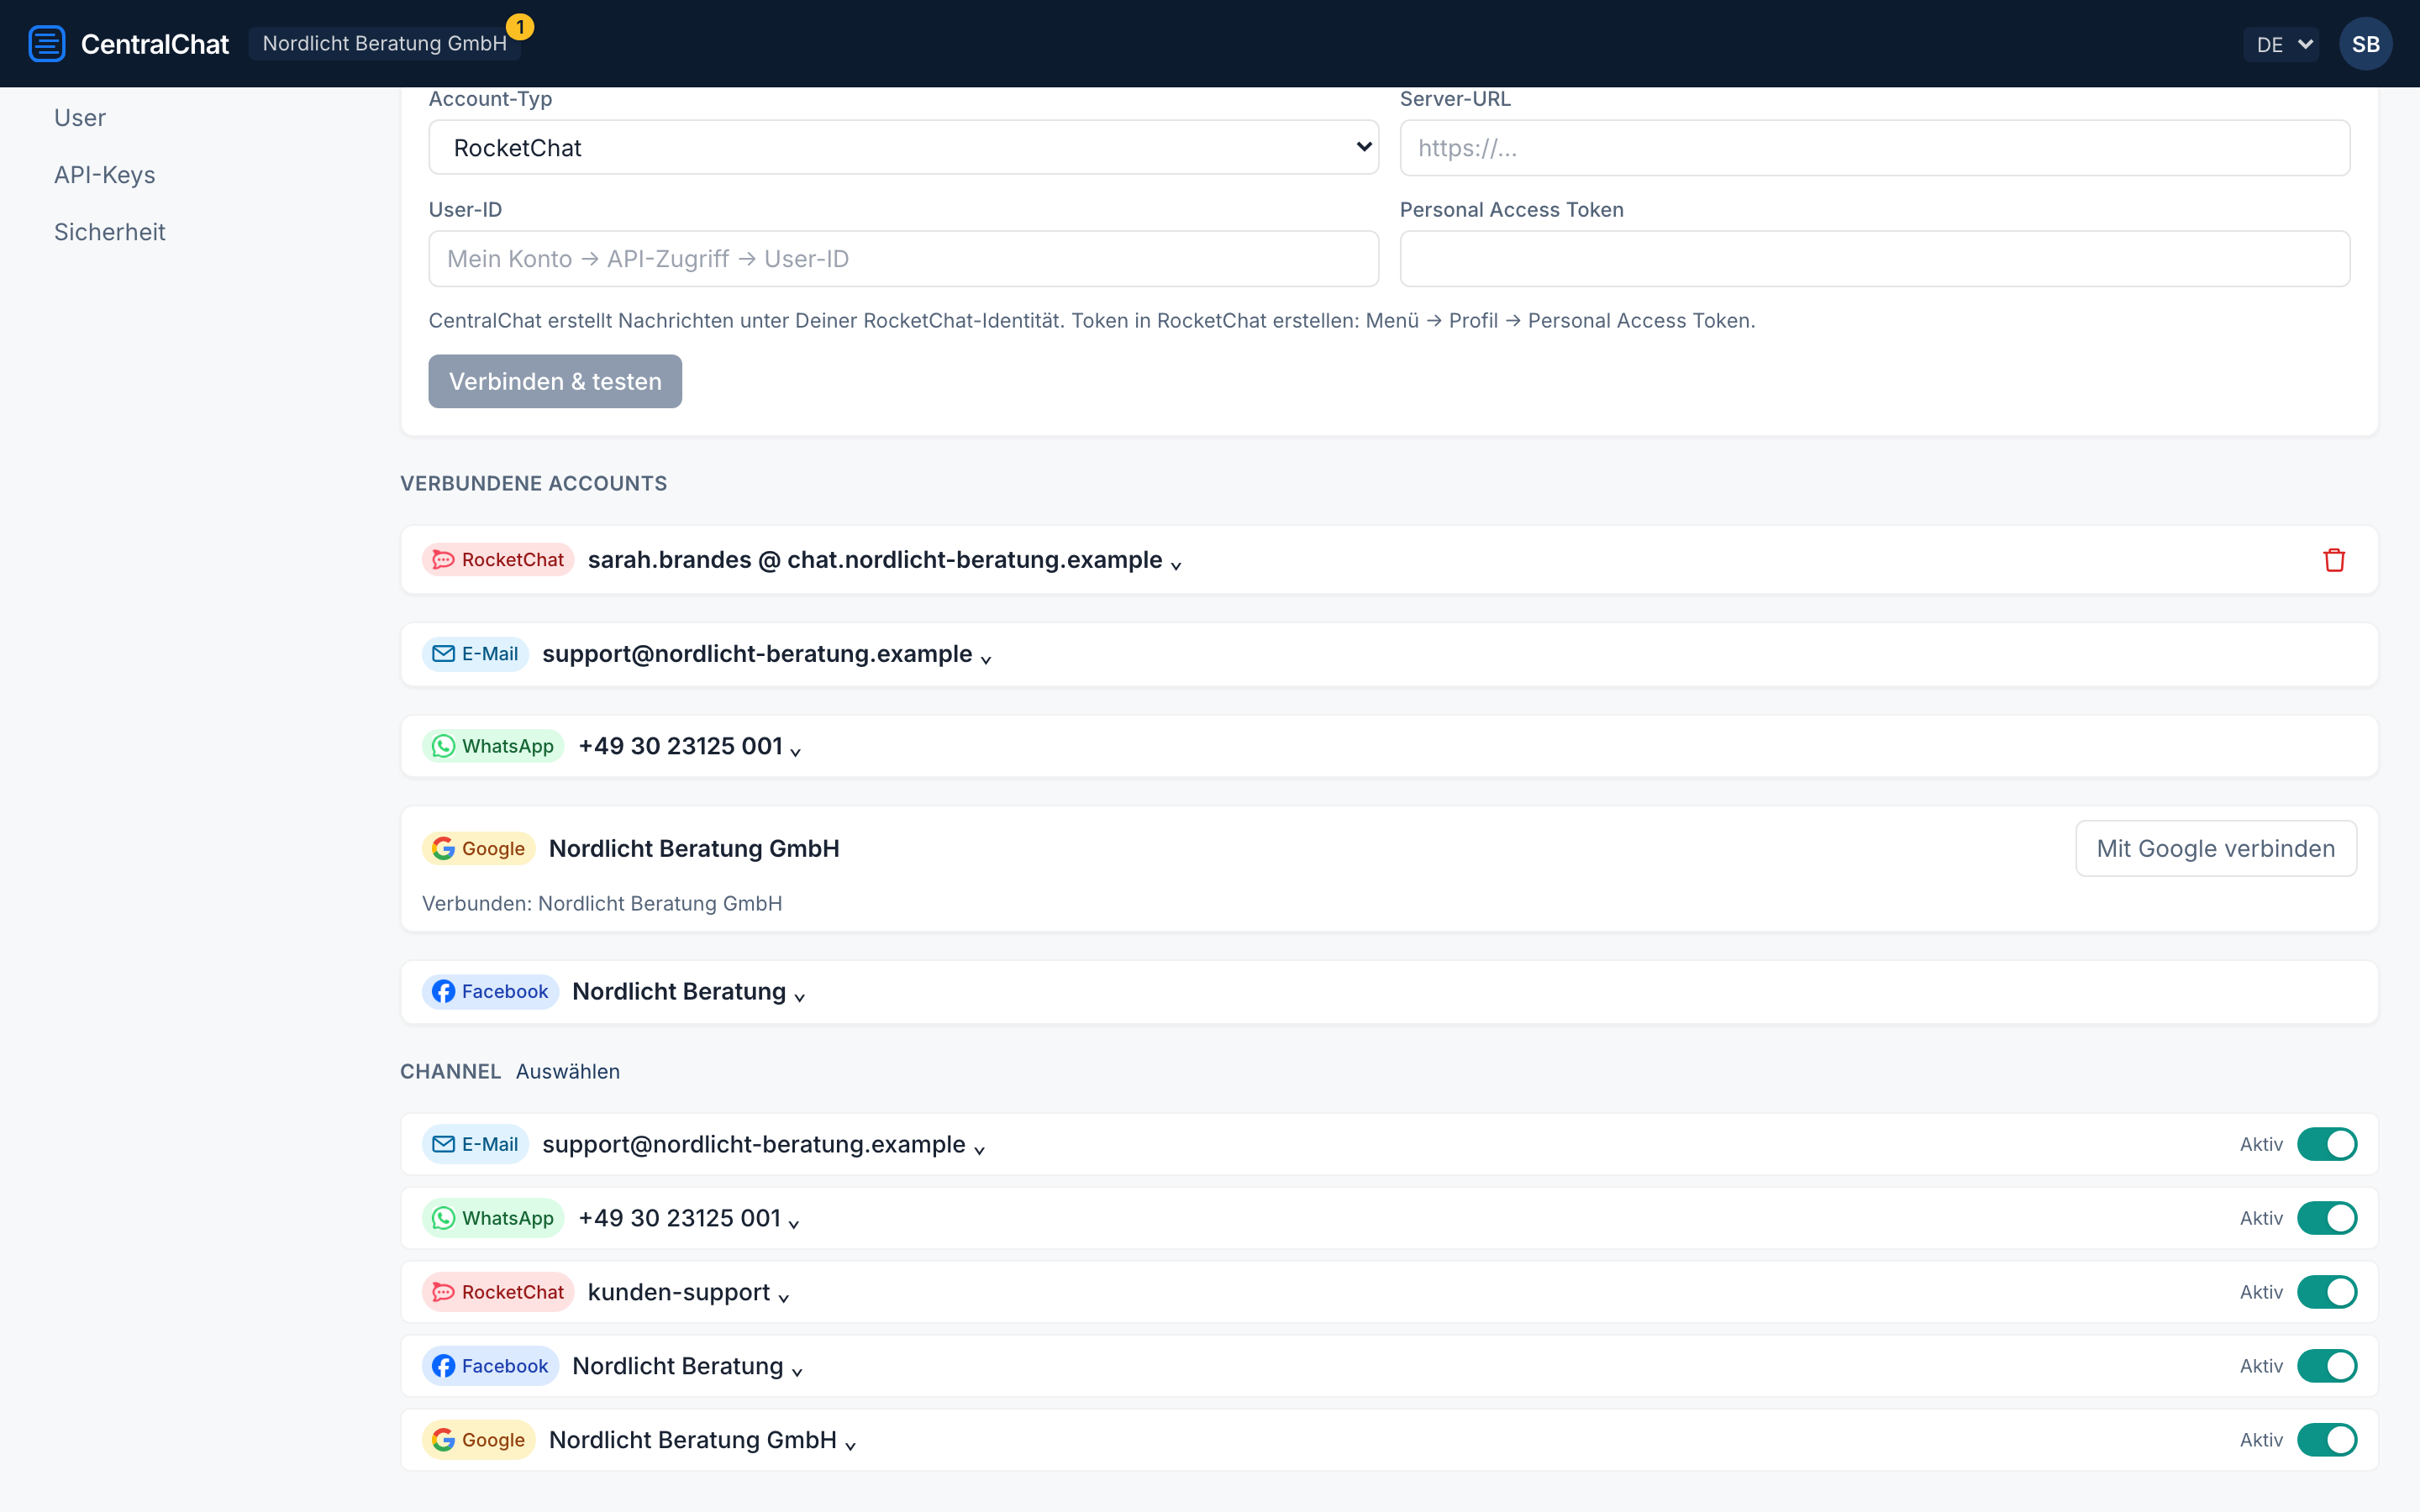The width and height of the screenshot is (2420, 1512).
Task: Disable the E-Mail channel toggle
Action: tap(2327, 1144)
